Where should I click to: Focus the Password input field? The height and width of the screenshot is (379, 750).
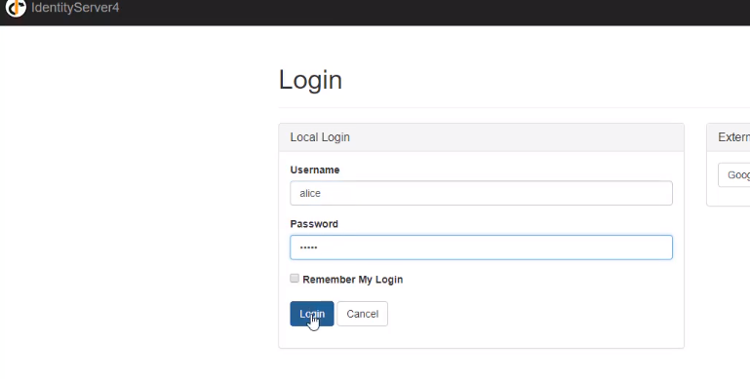(481, 247)
